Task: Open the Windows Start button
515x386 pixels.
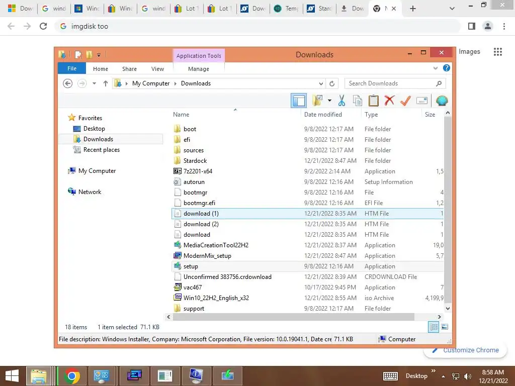Action: 12,376
